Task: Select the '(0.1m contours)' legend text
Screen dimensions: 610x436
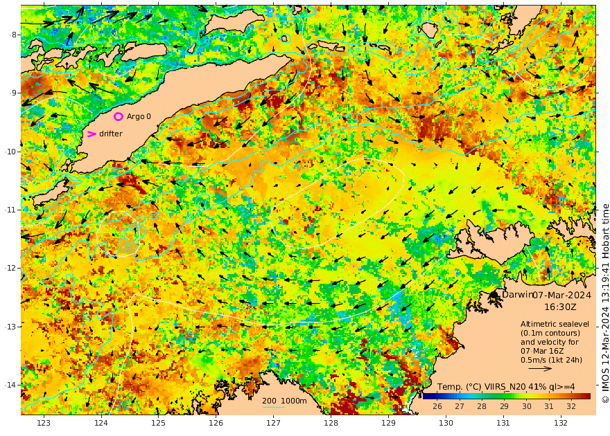Action: pyautogui.click(x=550, y=333)
